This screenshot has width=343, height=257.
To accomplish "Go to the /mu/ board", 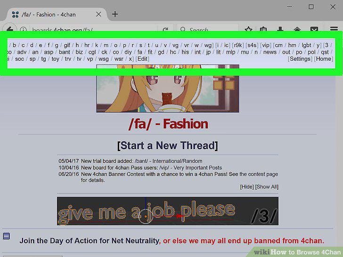I will (x=245, y=52).
